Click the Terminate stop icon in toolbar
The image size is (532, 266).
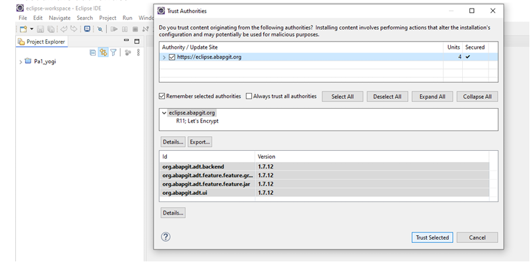point(135,29)
